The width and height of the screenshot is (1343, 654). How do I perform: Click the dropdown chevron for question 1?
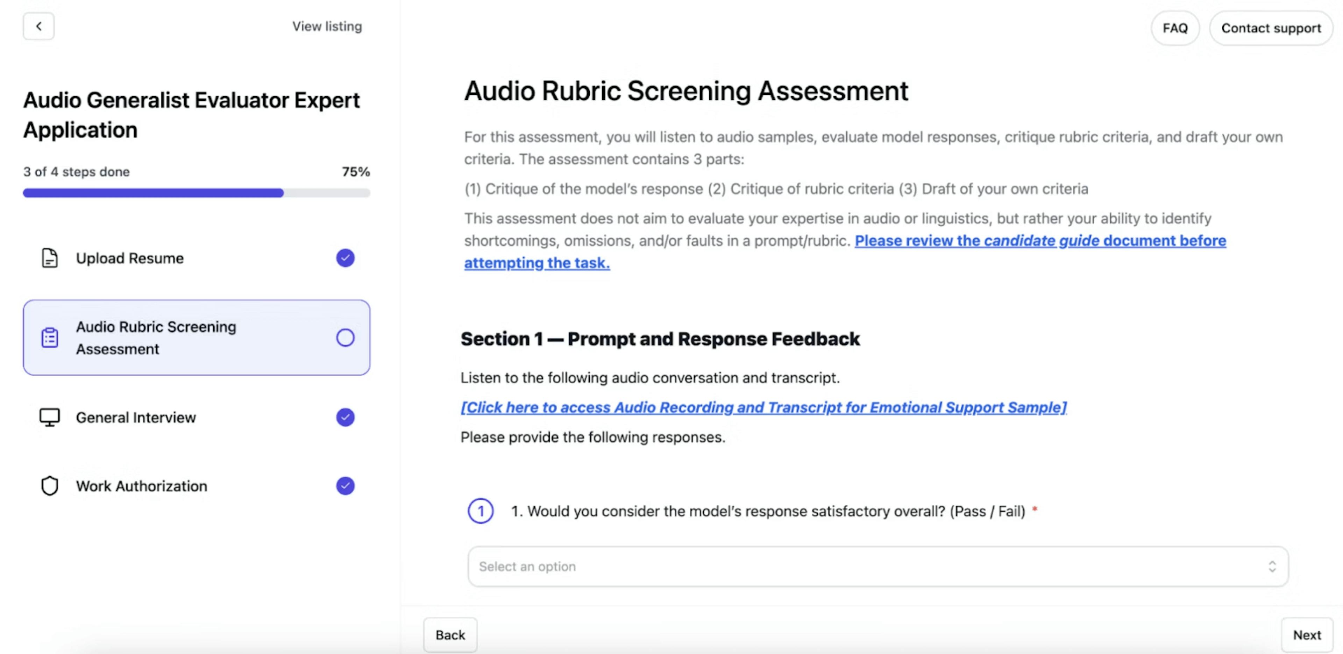click(1271, 566)
